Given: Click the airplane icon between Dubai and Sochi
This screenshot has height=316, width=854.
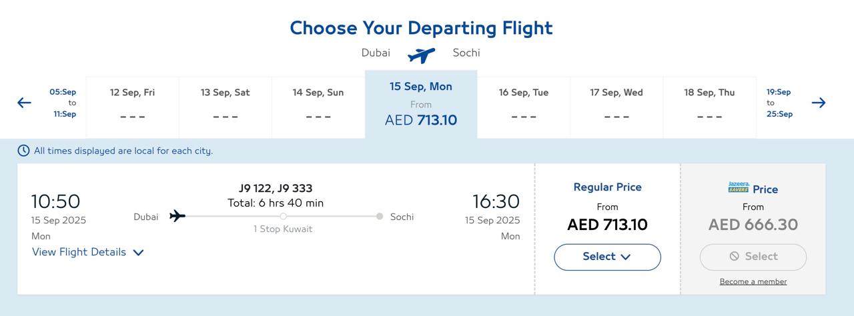Looking at the screenshot, I should [422, 55].
